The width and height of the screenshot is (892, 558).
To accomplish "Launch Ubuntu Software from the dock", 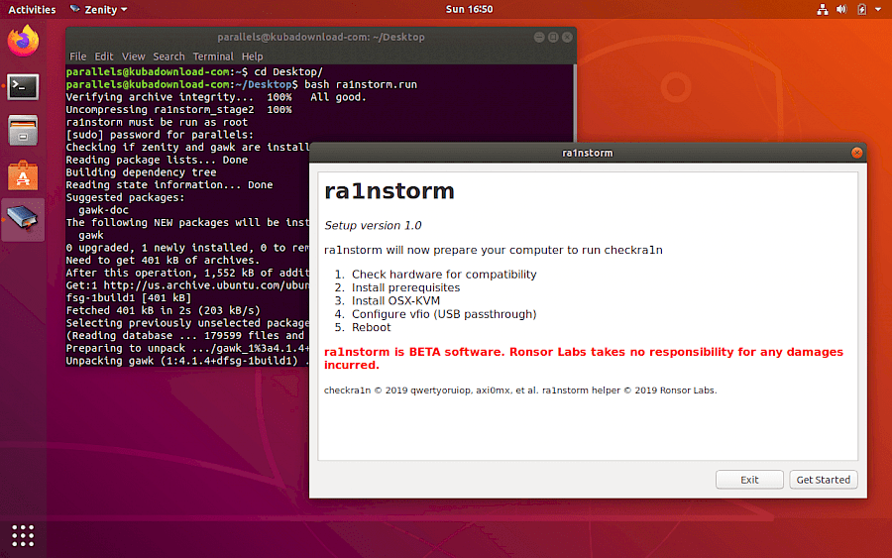I will 23,175.
